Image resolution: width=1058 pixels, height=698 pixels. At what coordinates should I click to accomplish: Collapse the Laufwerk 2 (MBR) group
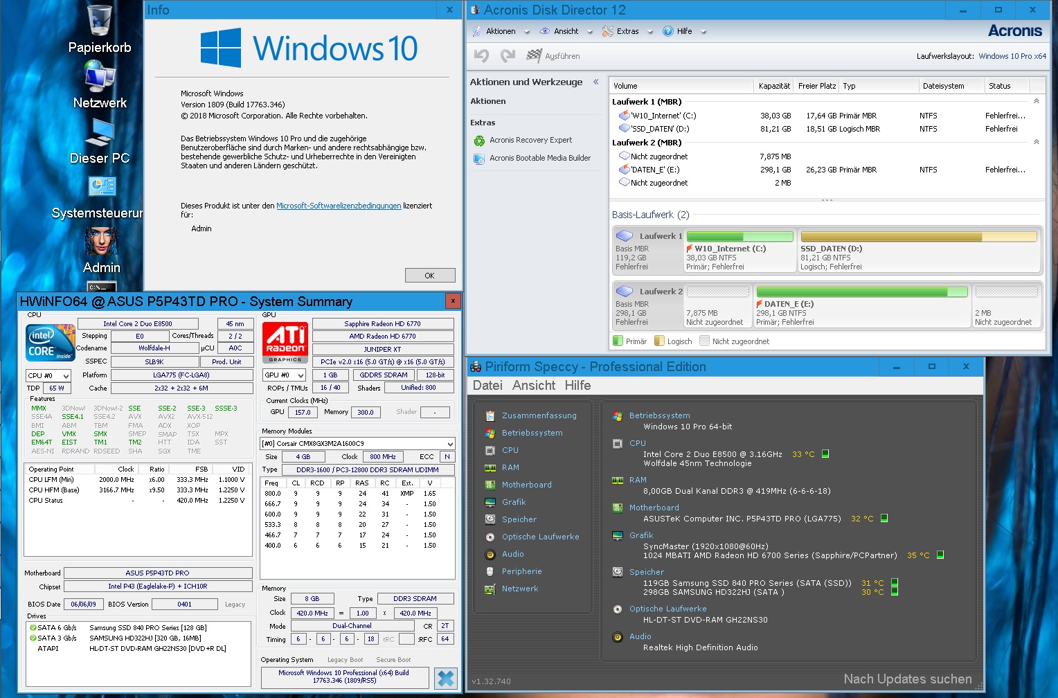(1037, 142)
